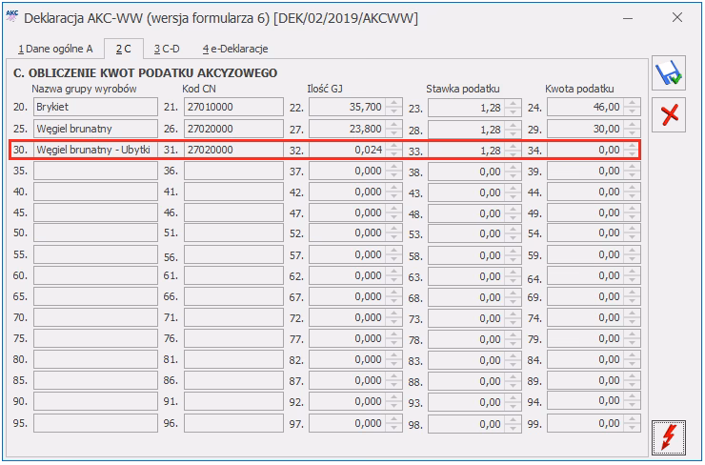
Task: Decrease Kwota podatku value in field 29
Action: pos(632,132)
